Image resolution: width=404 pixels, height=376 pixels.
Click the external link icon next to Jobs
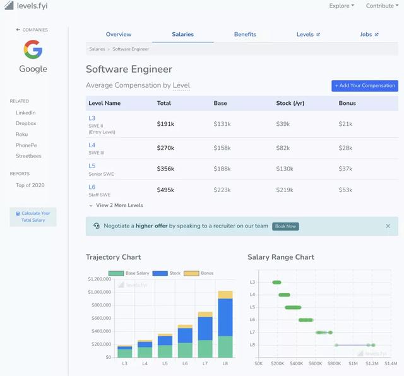(x=376, y=34)
